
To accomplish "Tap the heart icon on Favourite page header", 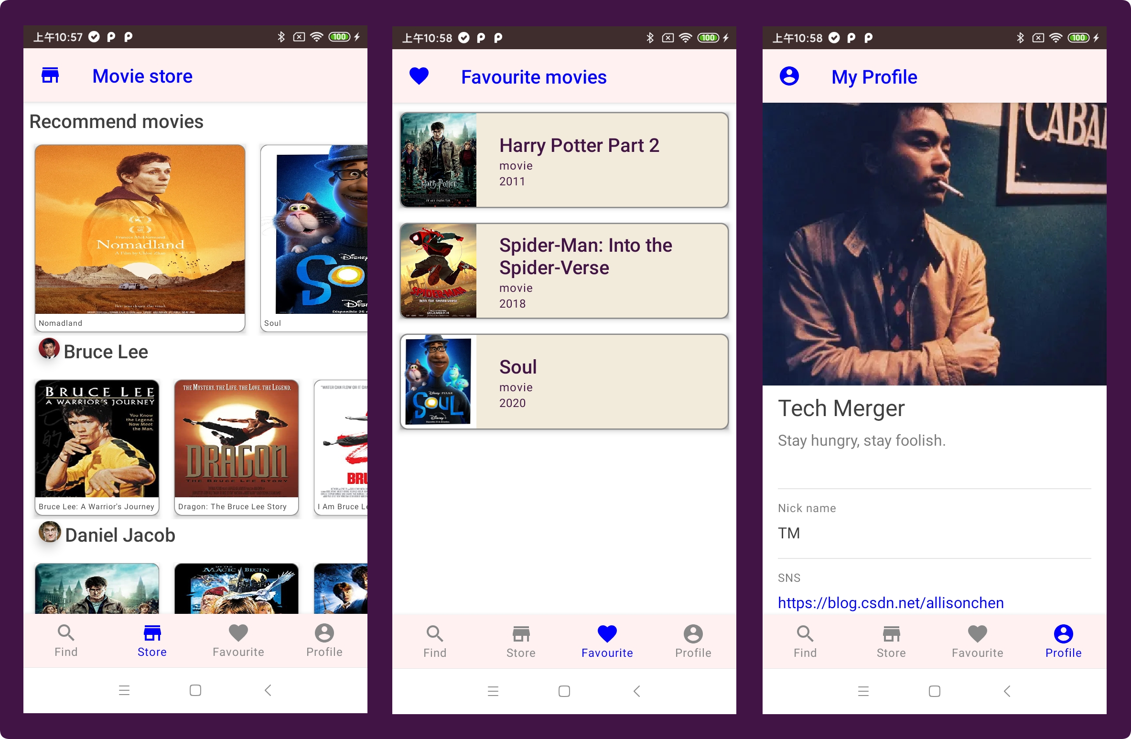I will tap(420, 77).
